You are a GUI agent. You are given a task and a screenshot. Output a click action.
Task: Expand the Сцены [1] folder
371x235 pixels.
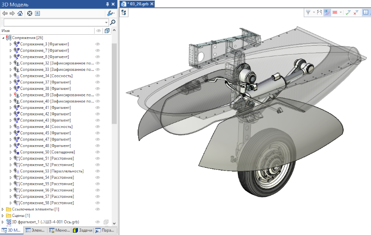pos(4,216)
